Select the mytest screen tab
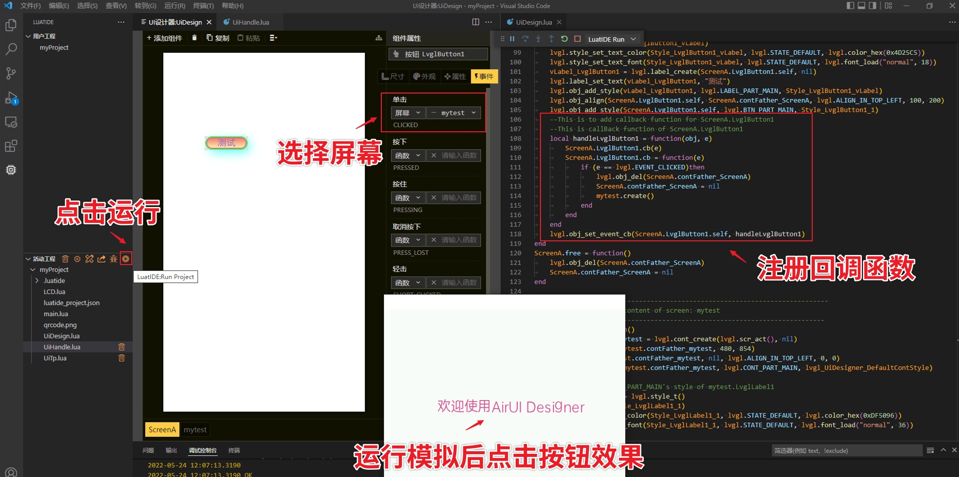Image resolution: width=959 pixels, height=477 pixels. click(195, 429)
